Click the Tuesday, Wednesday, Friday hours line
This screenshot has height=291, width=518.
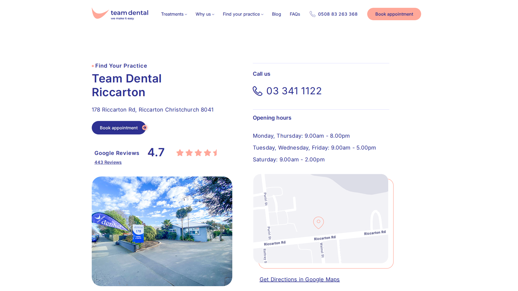(314, 148)
